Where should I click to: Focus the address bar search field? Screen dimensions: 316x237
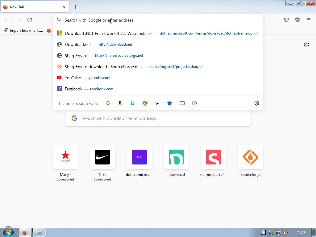click(x=158, y=20)
